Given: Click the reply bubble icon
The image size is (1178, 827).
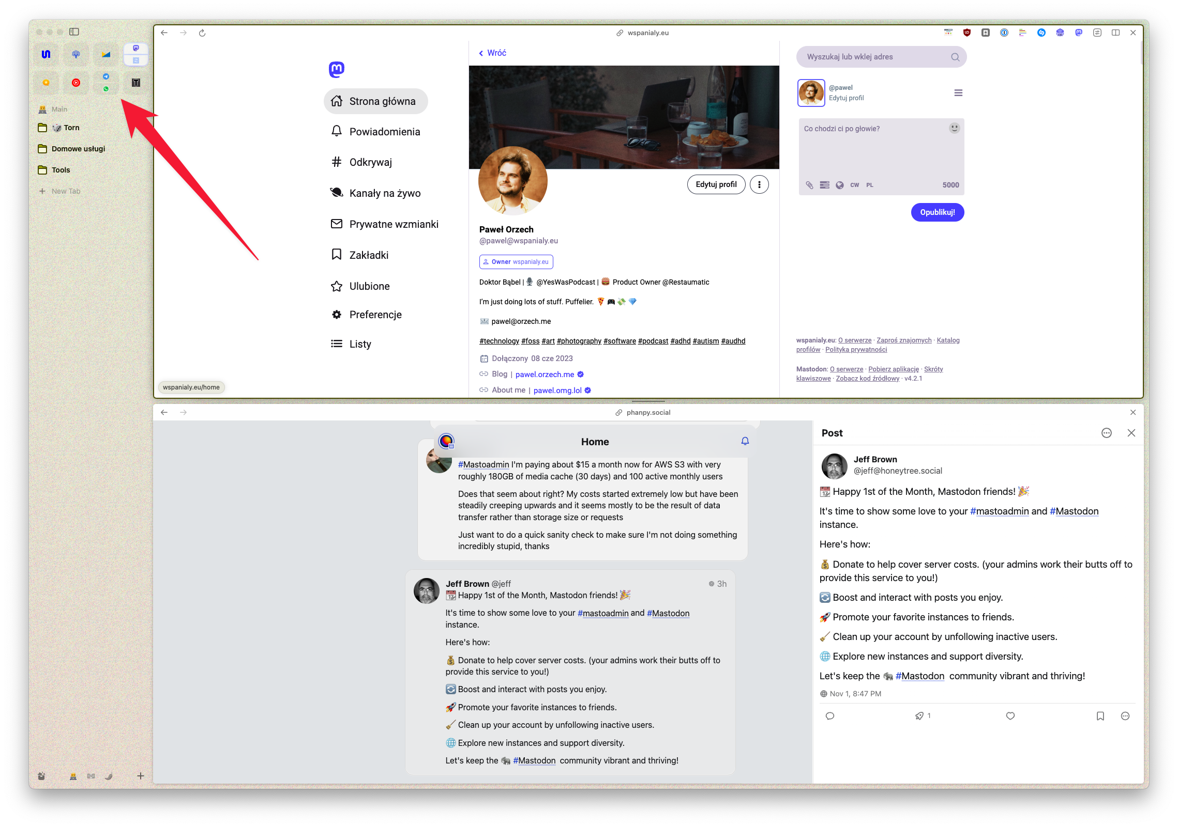Looking at the screenshot, I should tap(830, 716).
